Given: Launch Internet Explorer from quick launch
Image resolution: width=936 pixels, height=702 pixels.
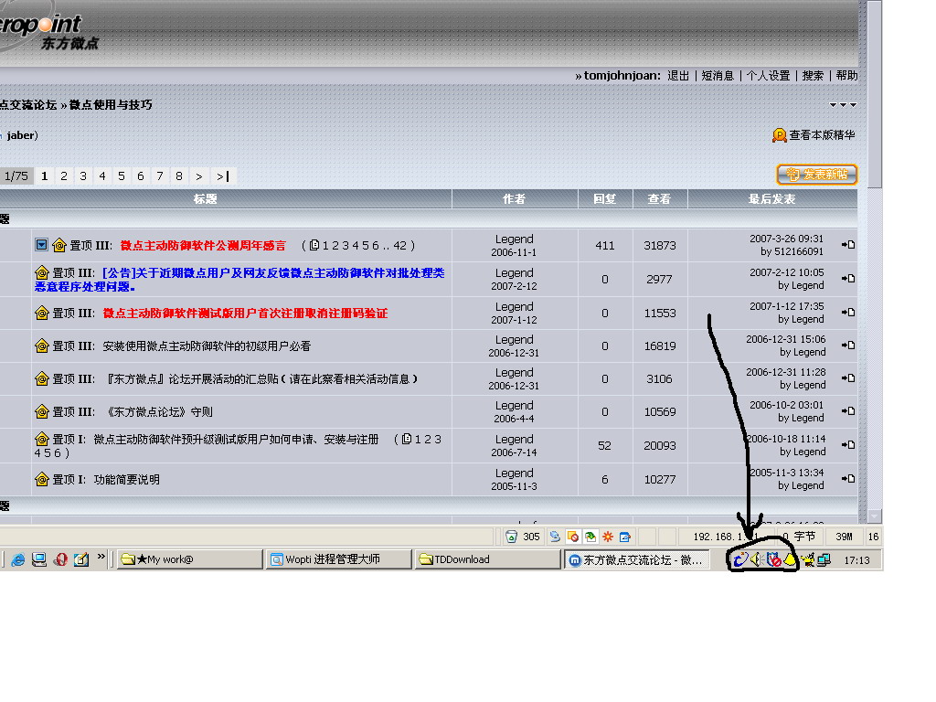Looking at the screenshot, I should [x=18, y=560].
